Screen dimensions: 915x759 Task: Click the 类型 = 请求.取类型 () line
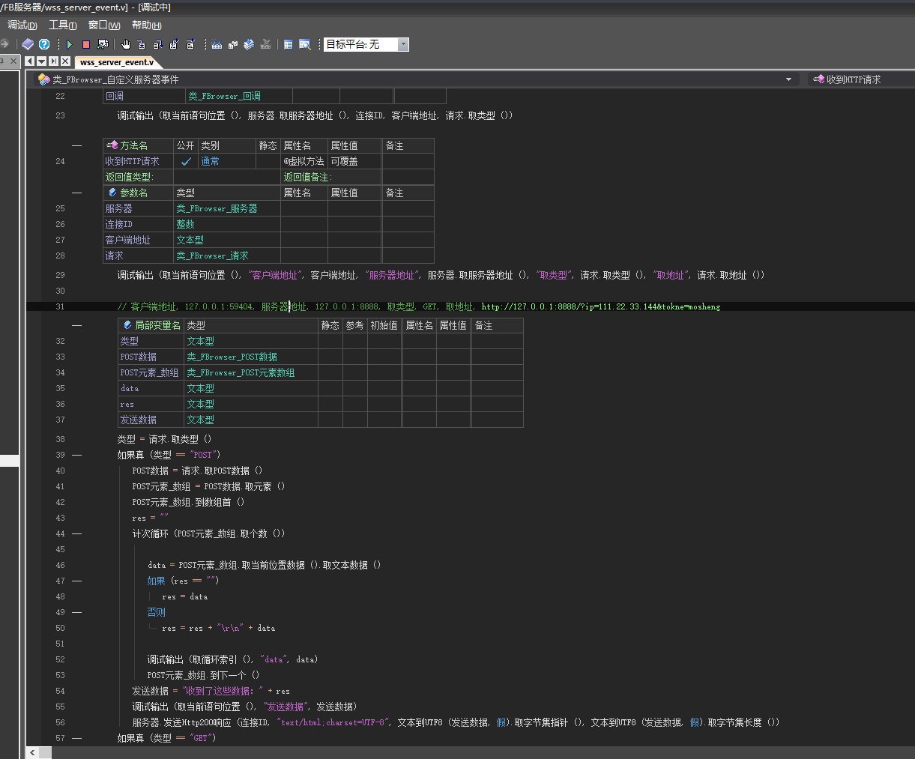coord(165,439)
